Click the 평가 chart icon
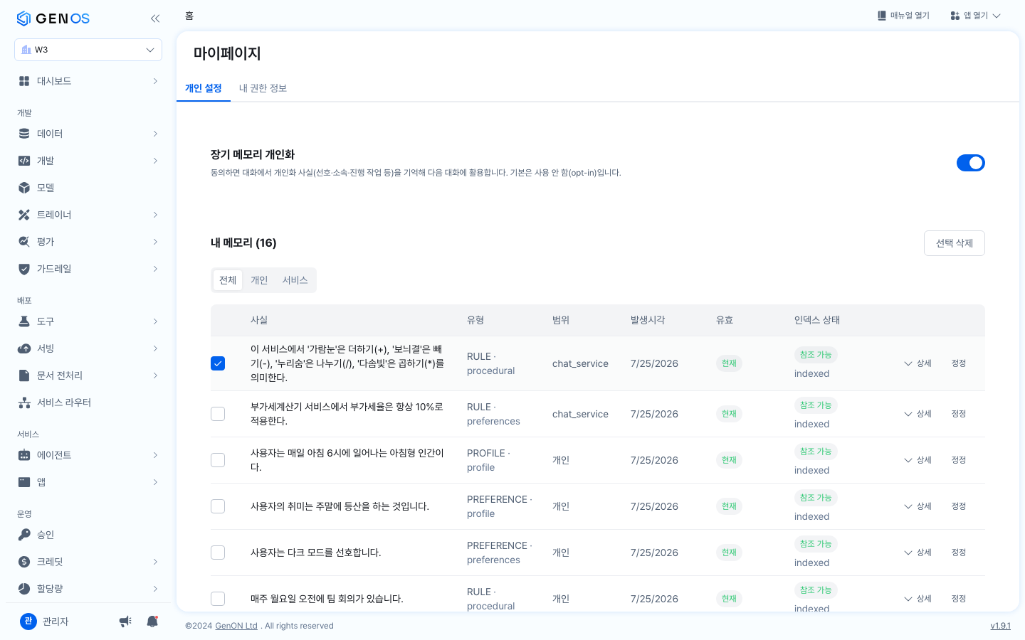The image size is (1025, 640). [x=24, y=242]
